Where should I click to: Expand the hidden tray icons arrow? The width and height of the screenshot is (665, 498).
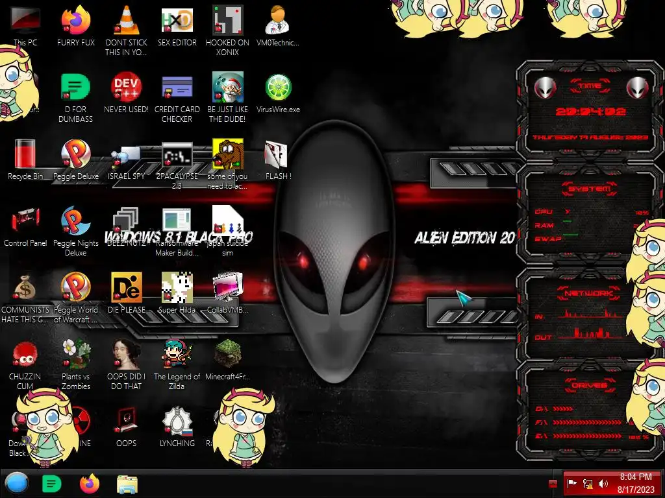553,483
